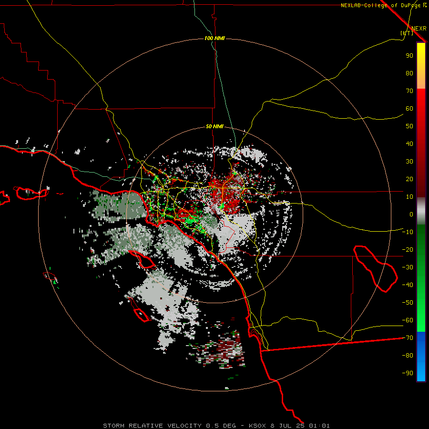Click the "100 NMI" range ring label

[214, 38]
